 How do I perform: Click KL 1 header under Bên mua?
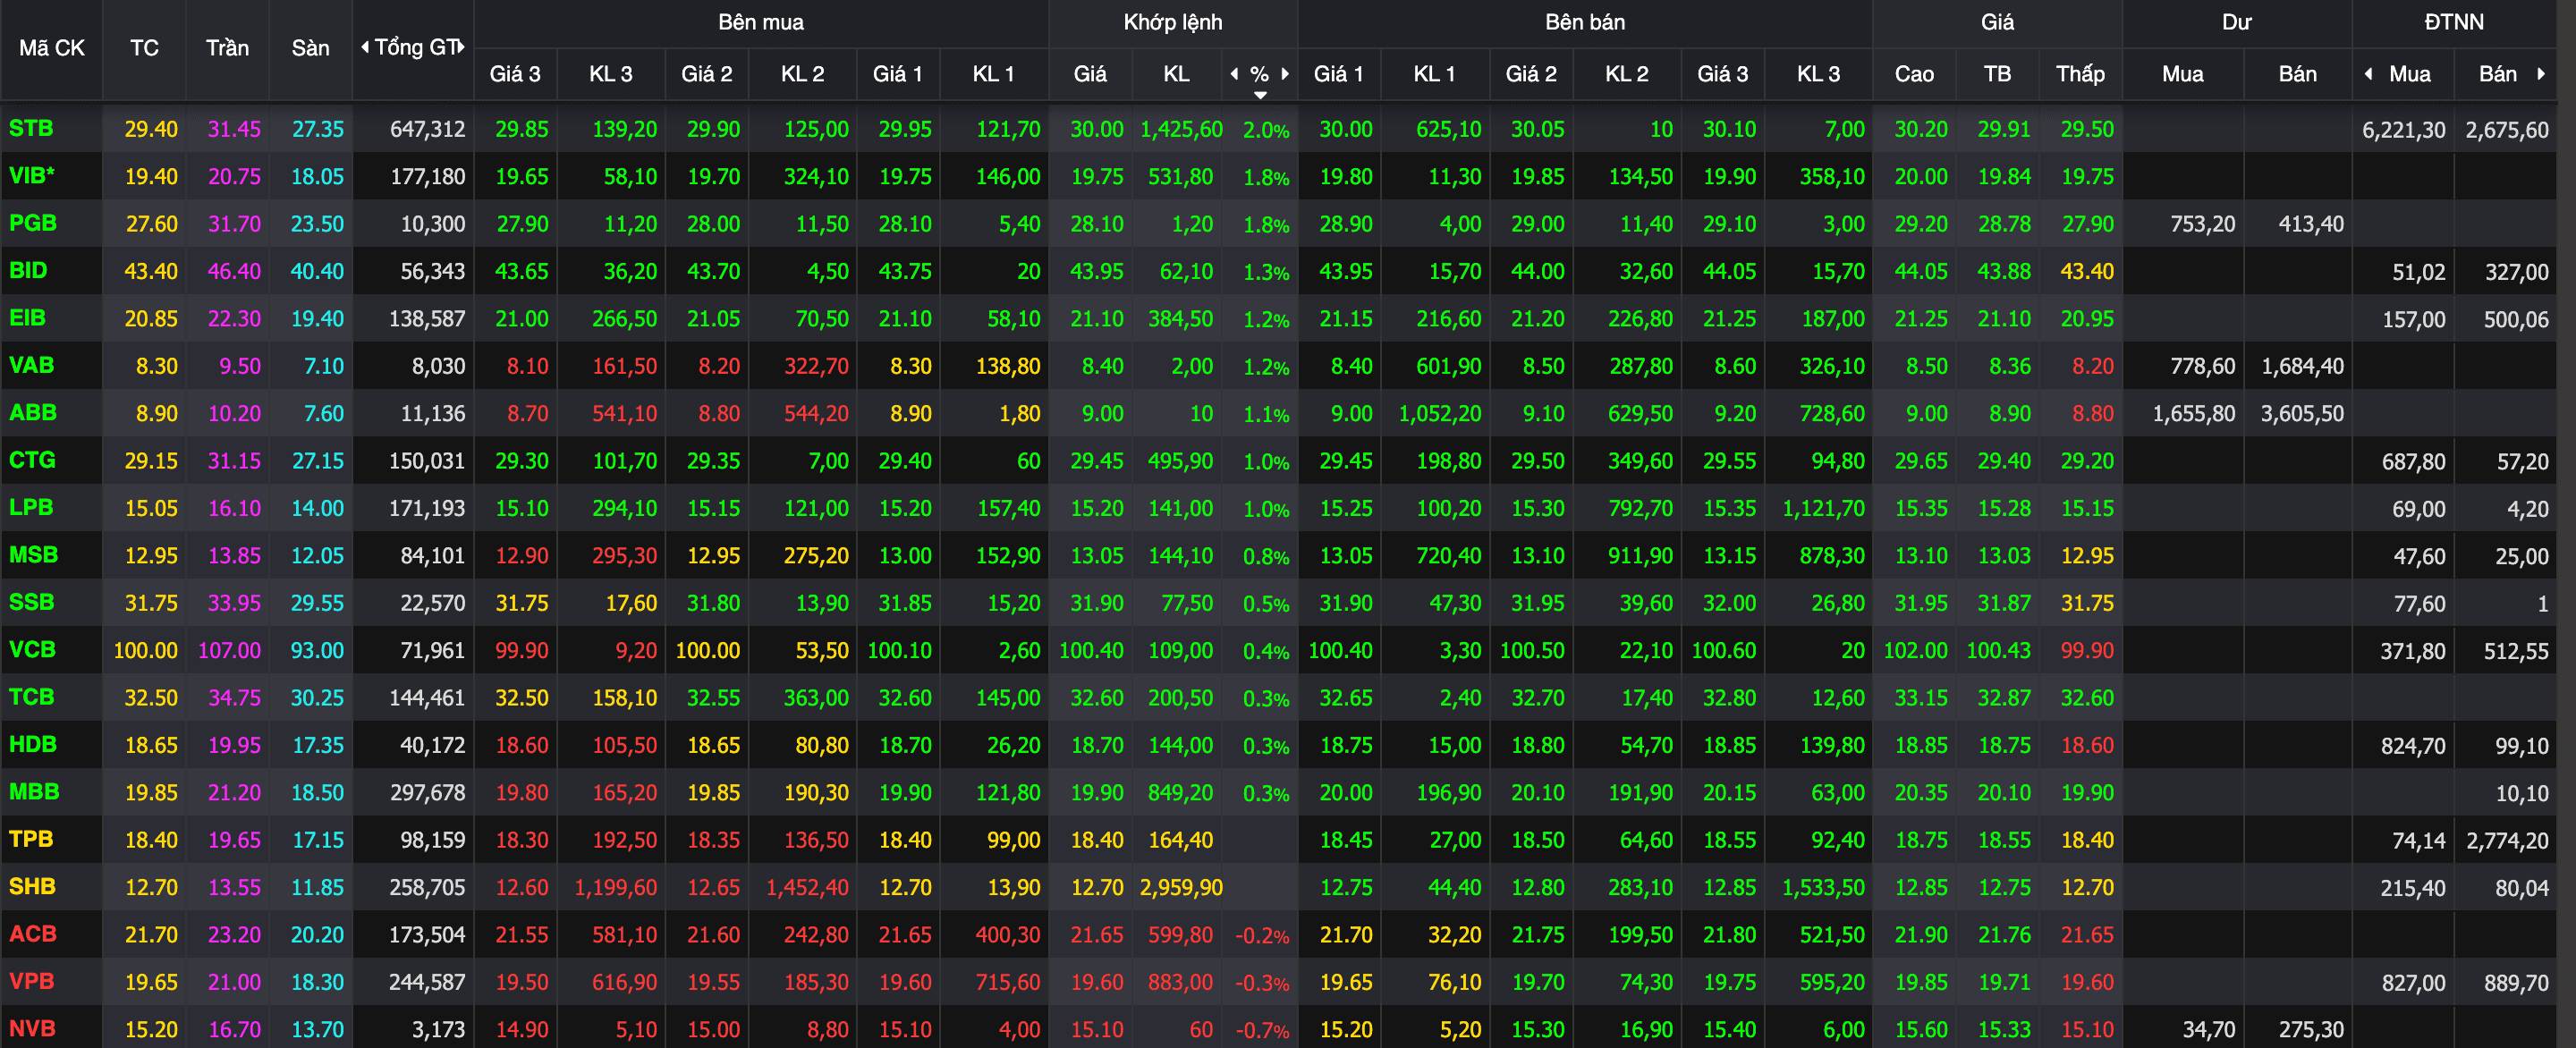(x=993, y=74)
